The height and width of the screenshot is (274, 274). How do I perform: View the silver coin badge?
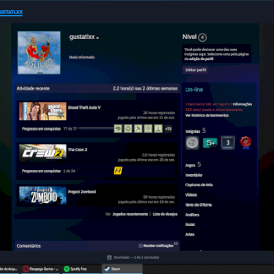coord(192,143)
